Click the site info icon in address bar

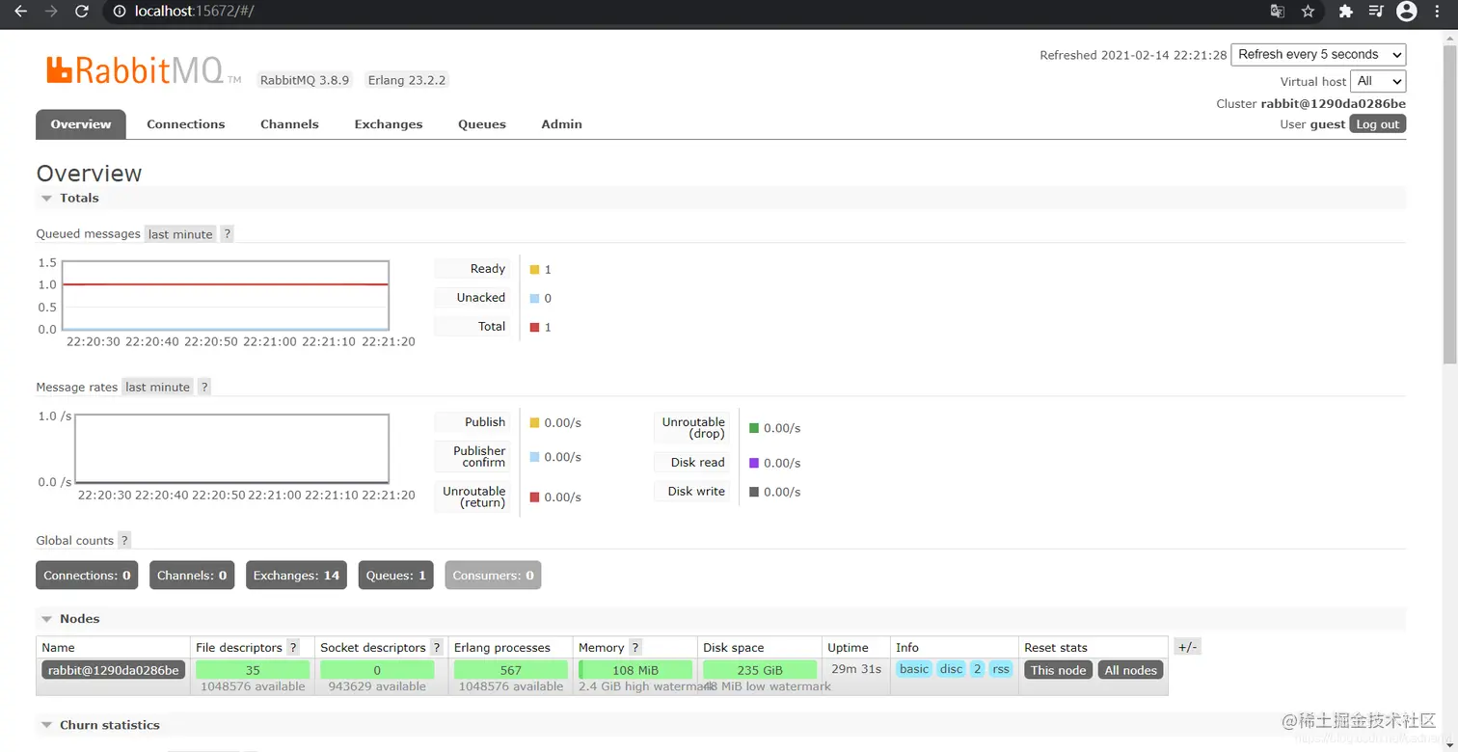point(120,12)
